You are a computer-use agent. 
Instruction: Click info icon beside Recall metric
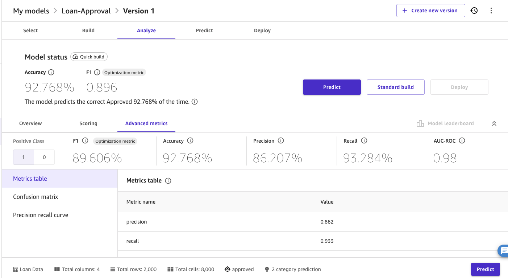[x=364, y=141]
